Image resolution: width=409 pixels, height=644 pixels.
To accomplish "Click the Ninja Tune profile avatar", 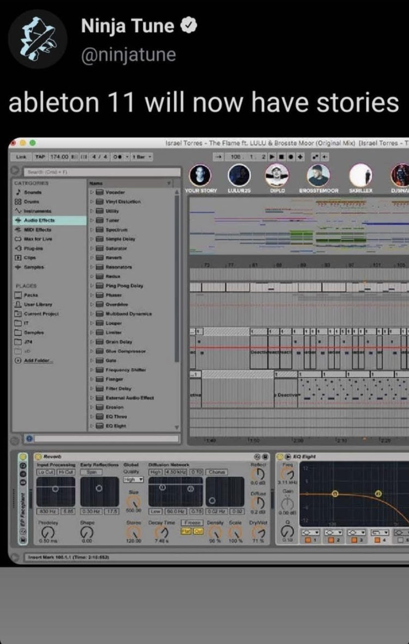I will coord(38,39).
